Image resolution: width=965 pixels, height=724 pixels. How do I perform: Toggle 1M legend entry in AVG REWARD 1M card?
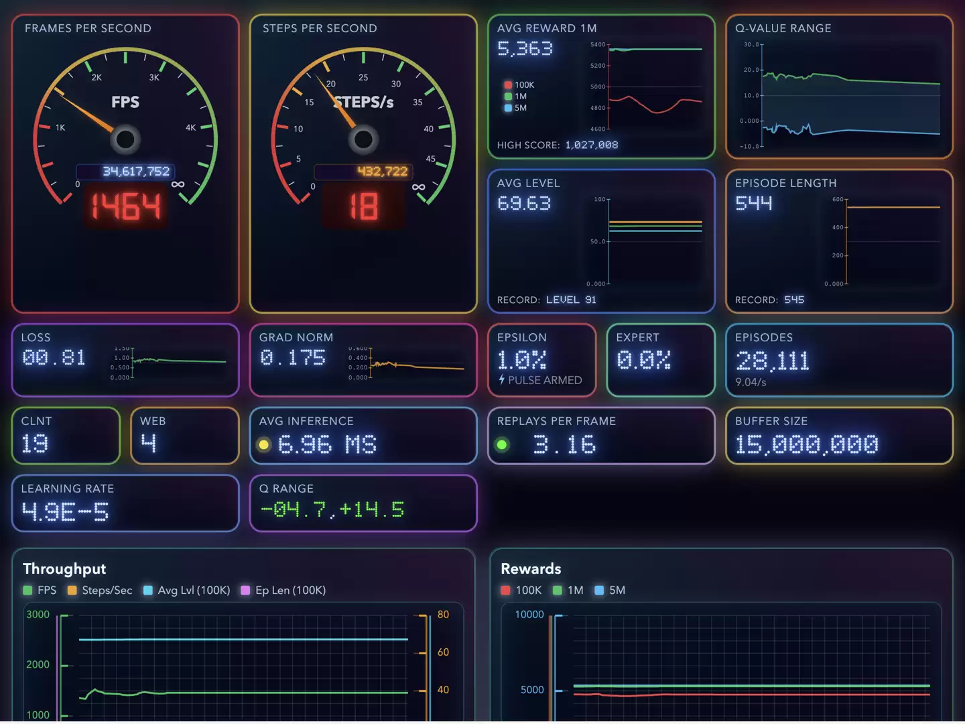coord(515,97)
